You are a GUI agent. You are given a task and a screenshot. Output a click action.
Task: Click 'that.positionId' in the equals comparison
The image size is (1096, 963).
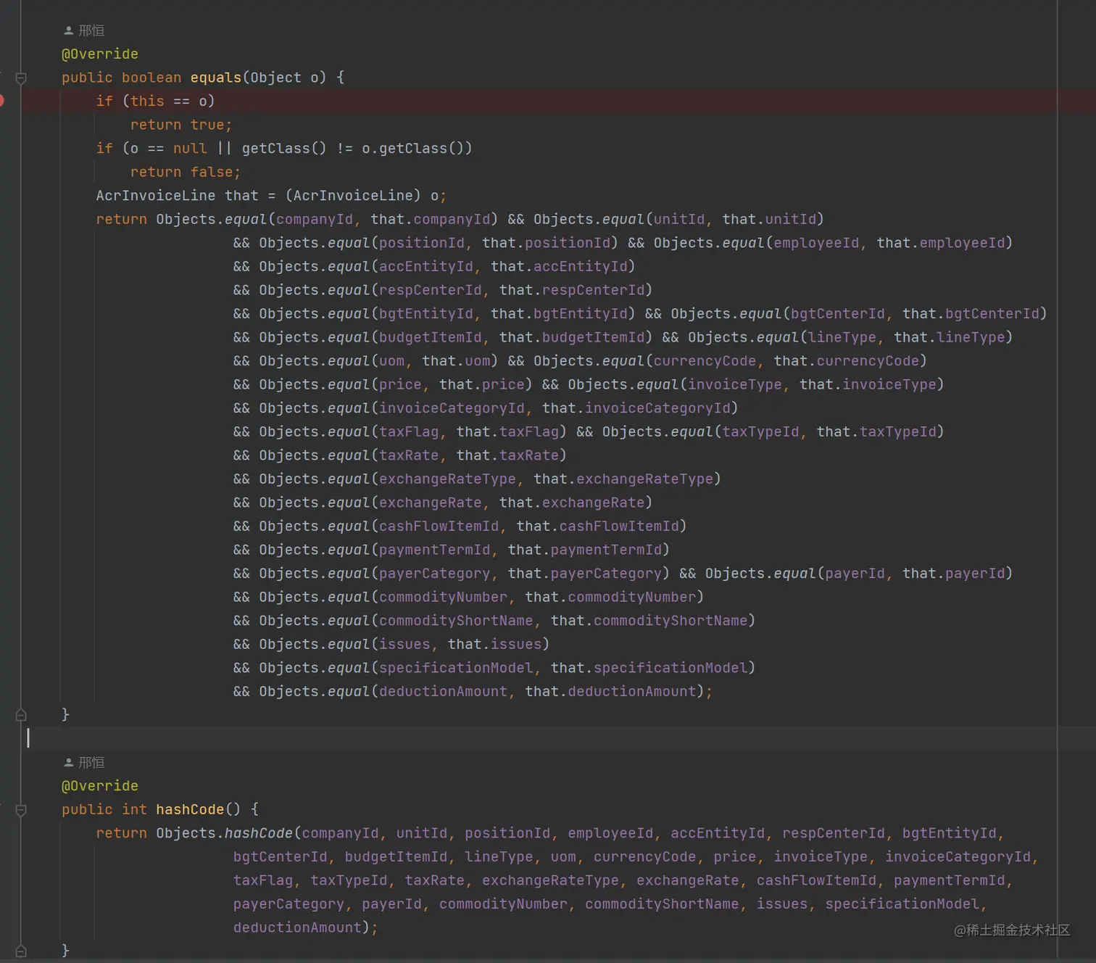click(x=547, y=243)
